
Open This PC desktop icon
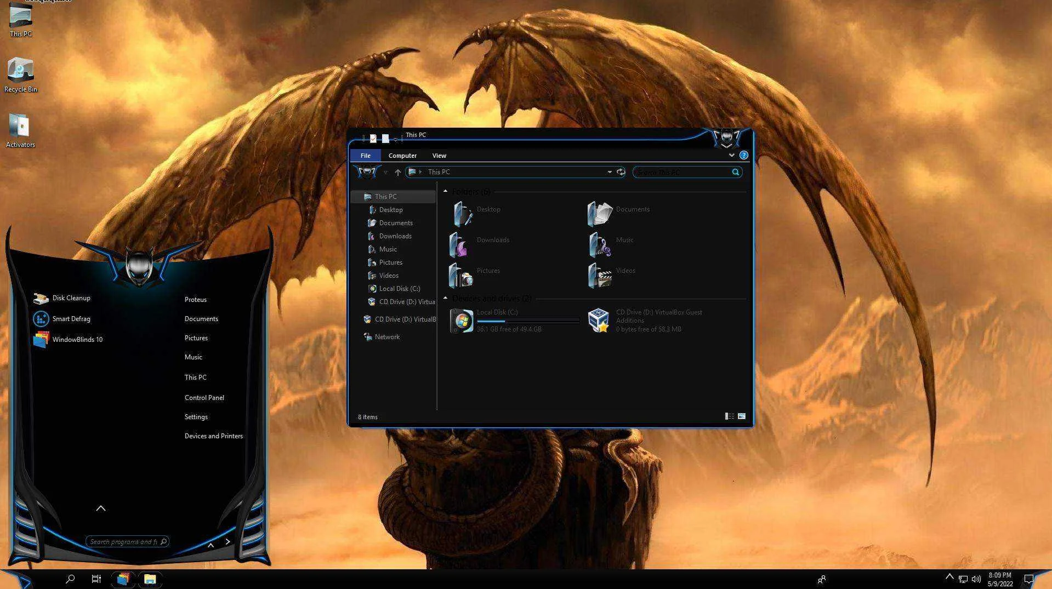click(x=21, y=20)
